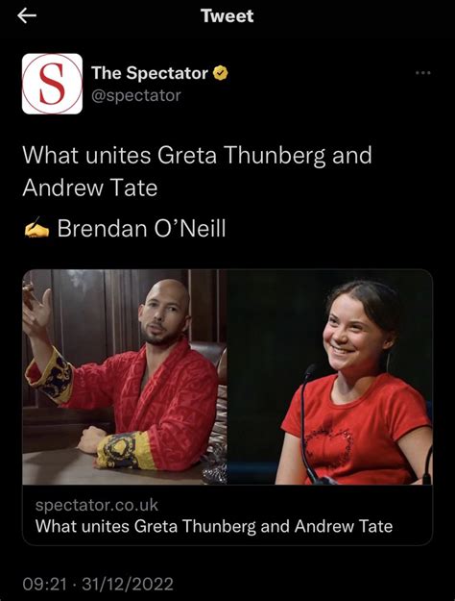Screen dimensions: 455x601
Task: Open The Spectator display name
Action: (x=149, y=73)
